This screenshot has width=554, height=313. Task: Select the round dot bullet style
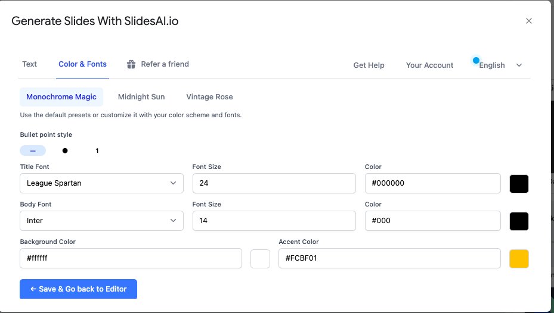point(65,151)
